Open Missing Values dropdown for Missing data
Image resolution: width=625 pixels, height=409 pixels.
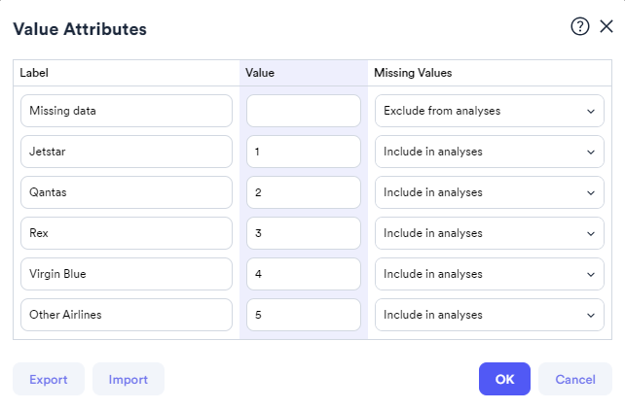[x=489, y=111]
